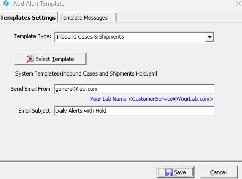This screenshot has height=179, width=242.
Task: Click the Save button
Action: tap(175, 172)
